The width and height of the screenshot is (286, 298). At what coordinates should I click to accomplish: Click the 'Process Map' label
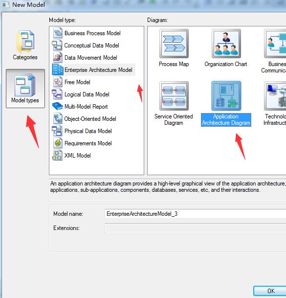pyautogui.click(x=174, y=64)
